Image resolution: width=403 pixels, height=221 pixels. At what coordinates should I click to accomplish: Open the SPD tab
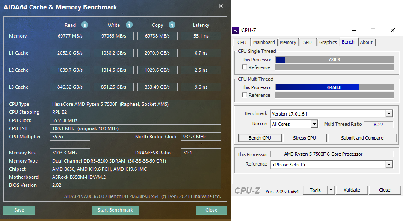tap(308, 42)
